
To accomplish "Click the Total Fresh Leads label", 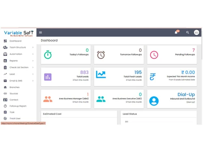I will click(133, 77).
